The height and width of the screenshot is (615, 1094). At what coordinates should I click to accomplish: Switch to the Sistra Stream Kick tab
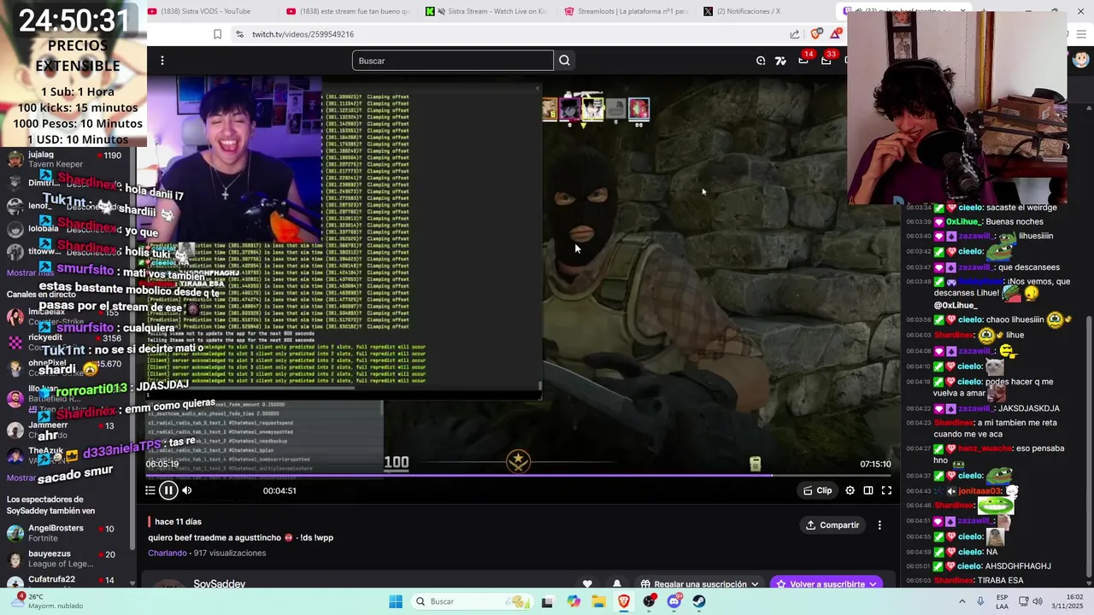(x=487, y=11)
